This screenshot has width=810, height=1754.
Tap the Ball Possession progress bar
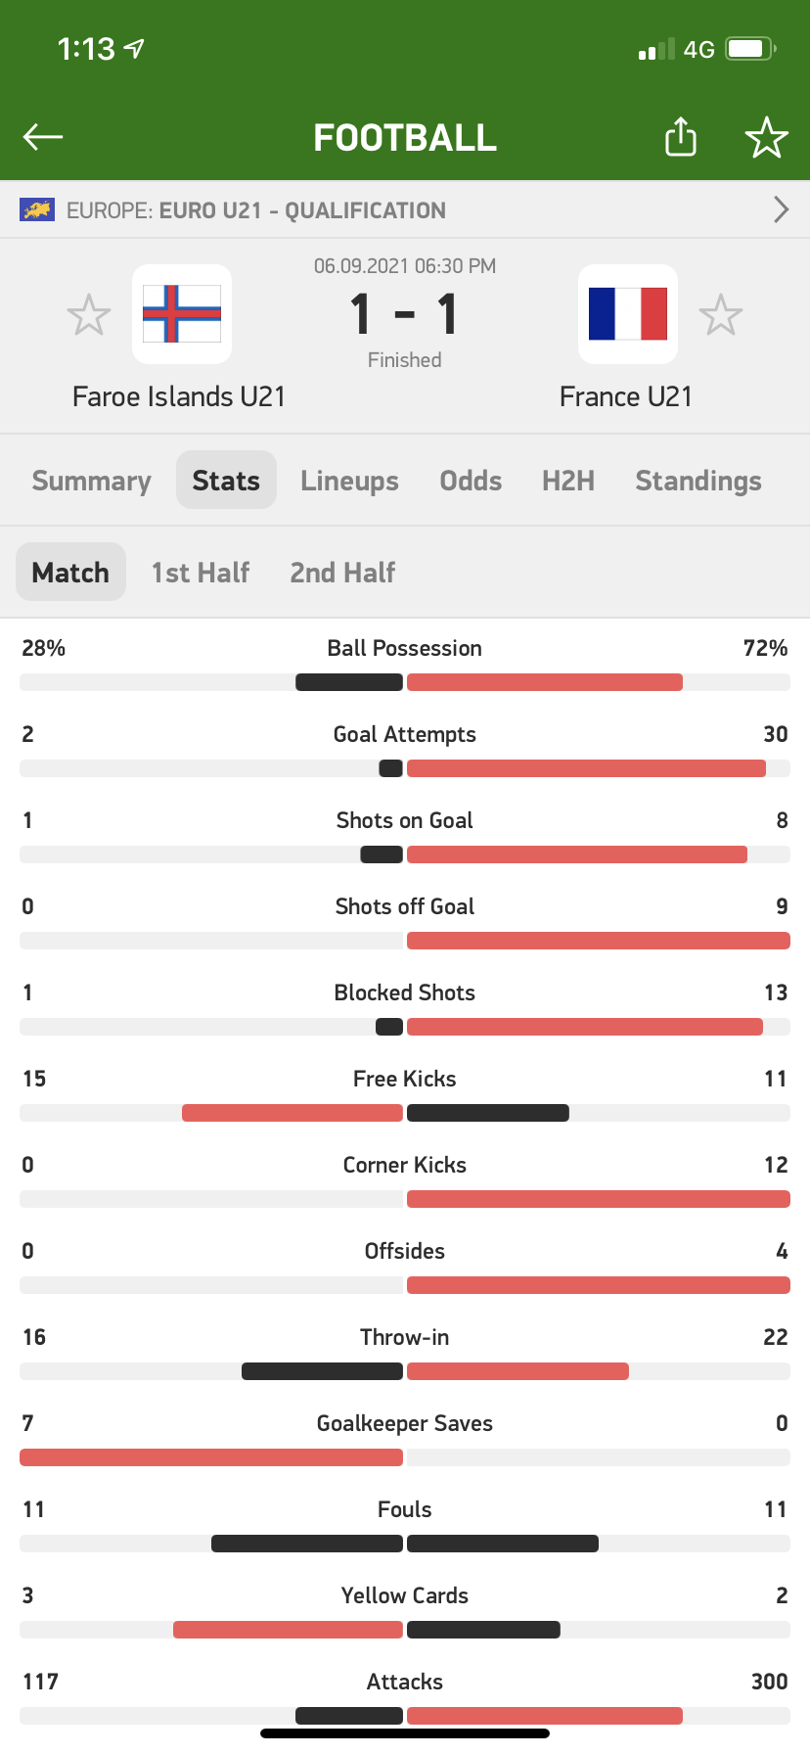tap(405, 682)
